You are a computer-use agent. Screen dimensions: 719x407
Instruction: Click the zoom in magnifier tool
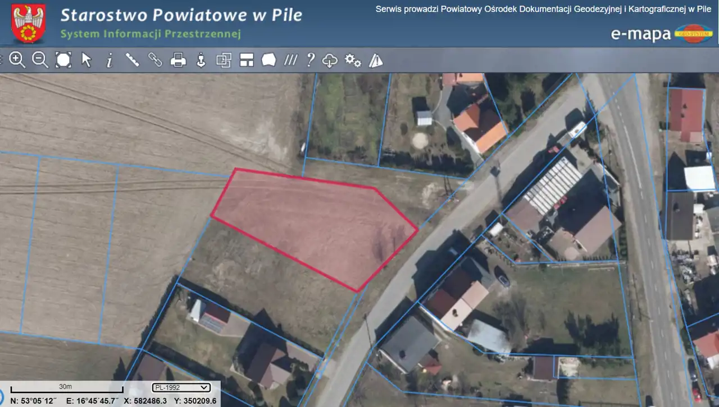17,60
